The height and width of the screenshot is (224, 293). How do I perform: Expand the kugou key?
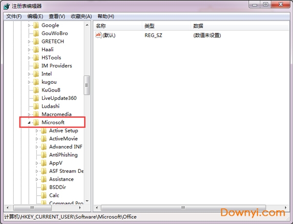coord(29,82)
